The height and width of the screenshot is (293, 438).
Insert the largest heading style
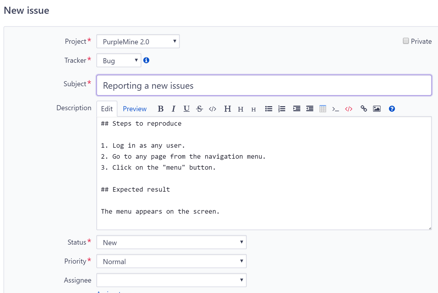tap(227, 109)
